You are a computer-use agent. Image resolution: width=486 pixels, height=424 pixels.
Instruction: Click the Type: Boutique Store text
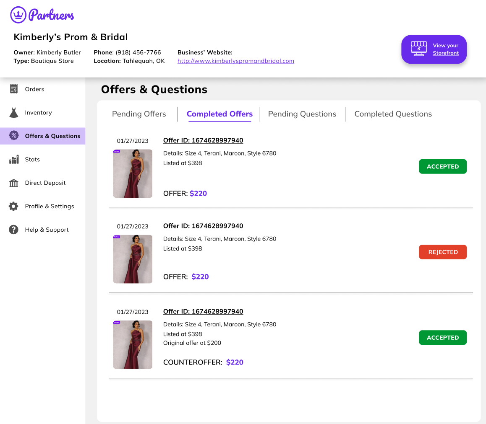coord(44,61)
